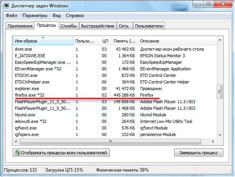Click the 41 472 КБ memory value

point(125,88)
